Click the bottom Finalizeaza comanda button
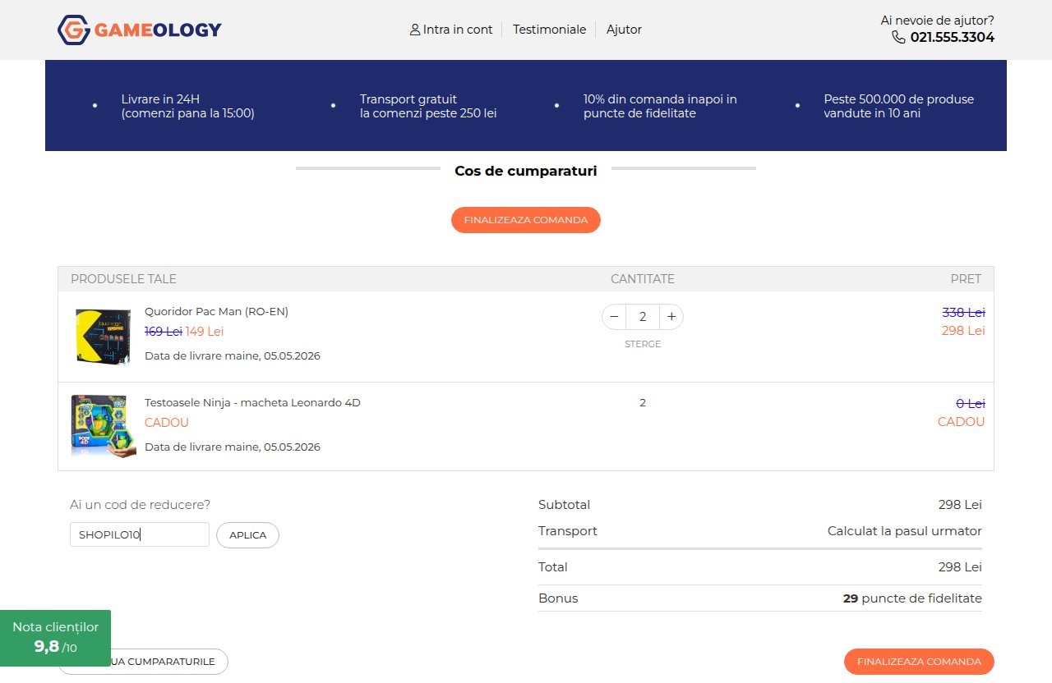The height and width of the screenshot is (683, 1052). pyautogui.click(x=919, y=662)
